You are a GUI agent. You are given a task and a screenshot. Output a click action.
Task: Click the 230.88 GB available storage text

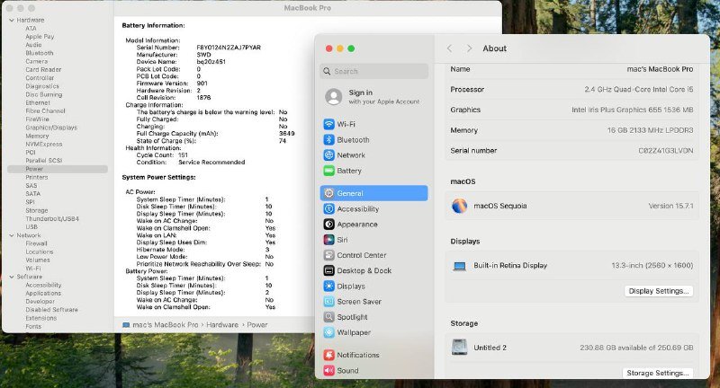point(636,348)
